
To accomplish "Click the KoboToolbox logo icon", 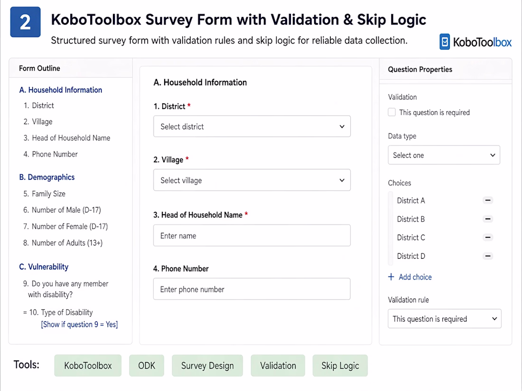I will point(445,42).
